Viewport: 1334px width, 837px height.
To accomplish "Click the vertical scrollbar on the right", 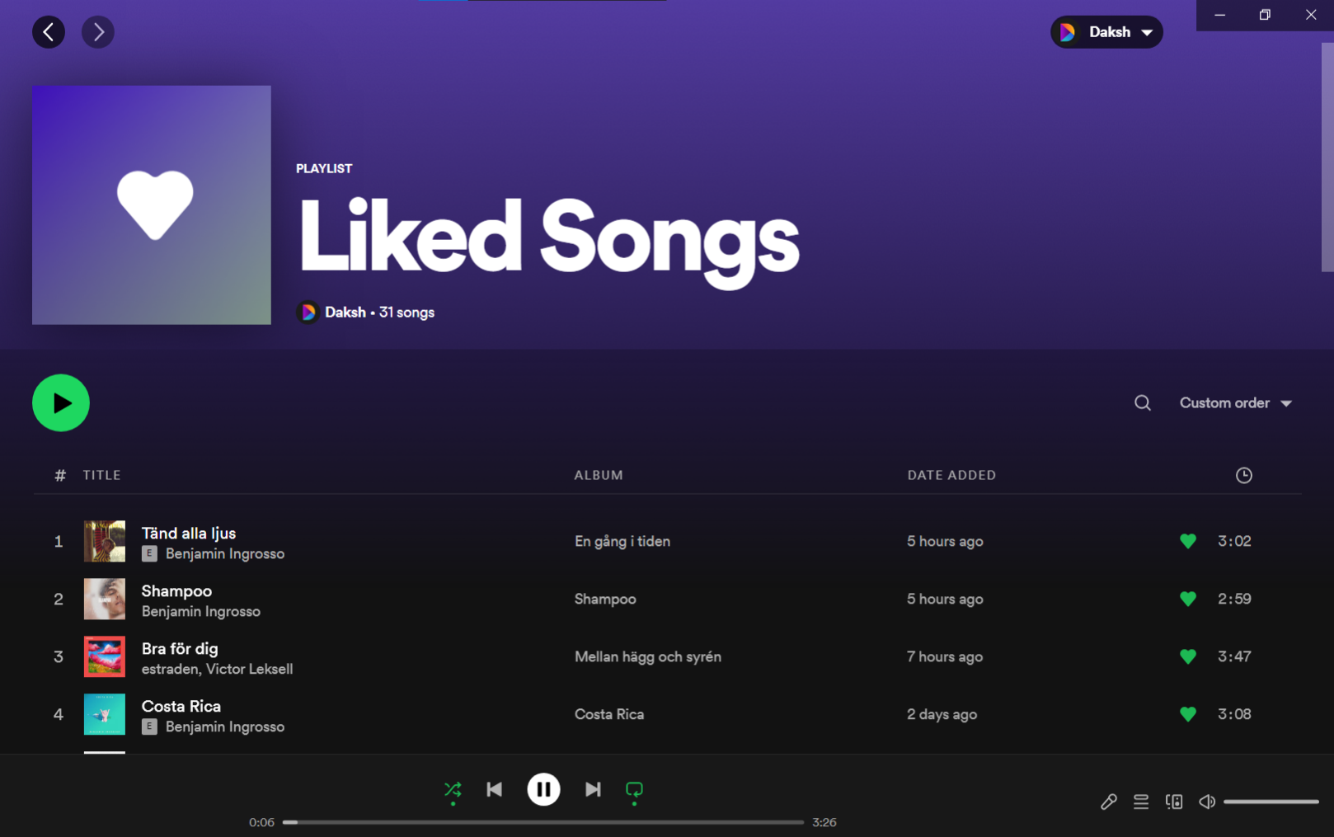I will (1327, 157).
